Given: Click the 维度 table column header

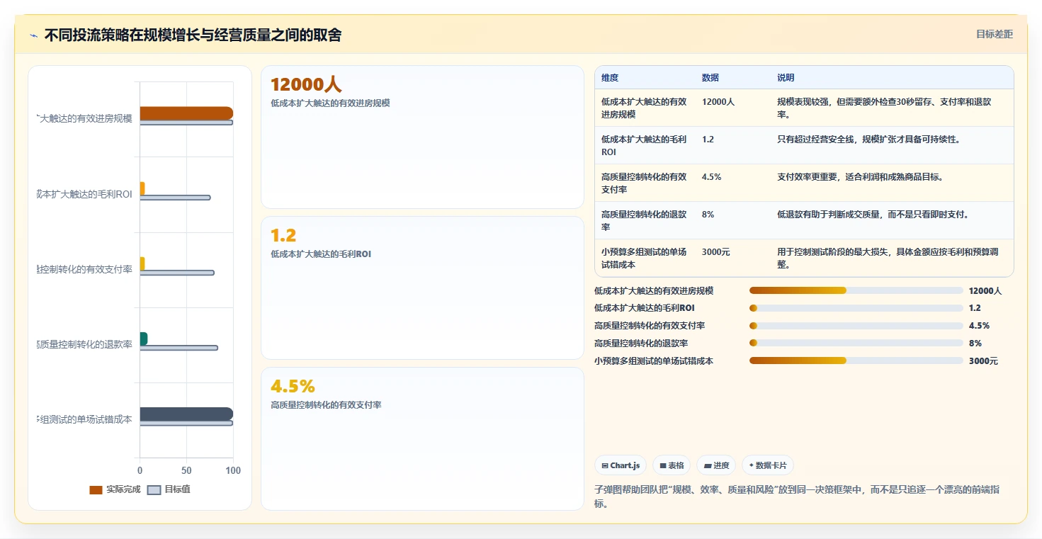Looking at the screenshot, I should pos(610,78).
